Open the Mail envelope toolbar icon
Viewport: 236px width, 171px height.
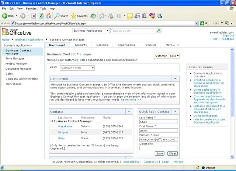(x=102, y=16)
